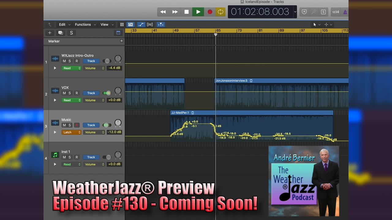Adjust the VOX track volume fader
The image size is (392, 220).
point(107,93)
